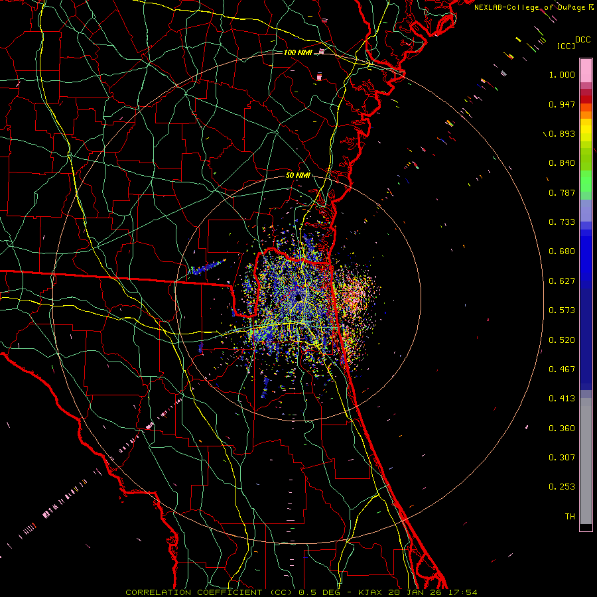Viewport: 597px width, 597px height.
Task: Click the 0.947 color scale value
Action: 562,104
